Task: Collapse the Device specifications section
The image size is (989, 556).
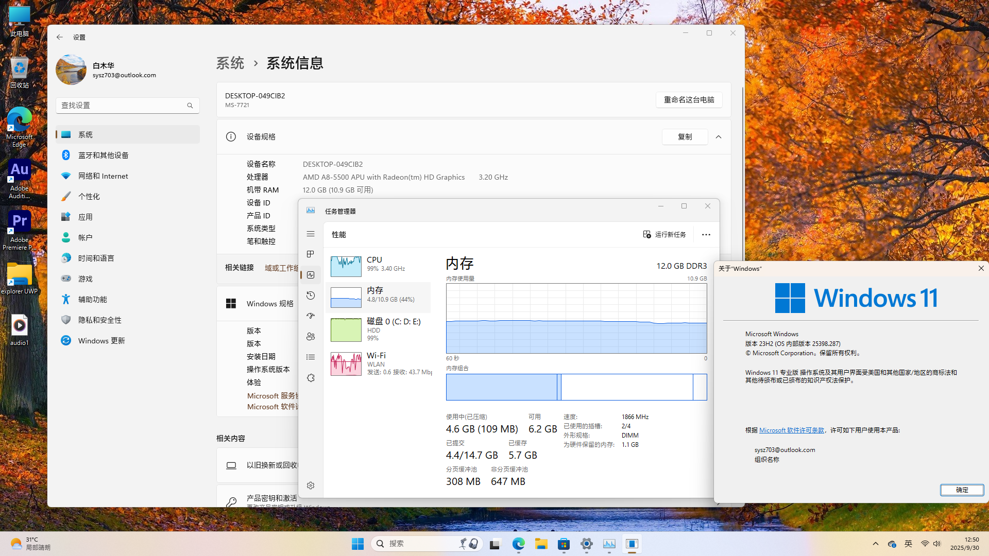Action: tap(719, 137)
